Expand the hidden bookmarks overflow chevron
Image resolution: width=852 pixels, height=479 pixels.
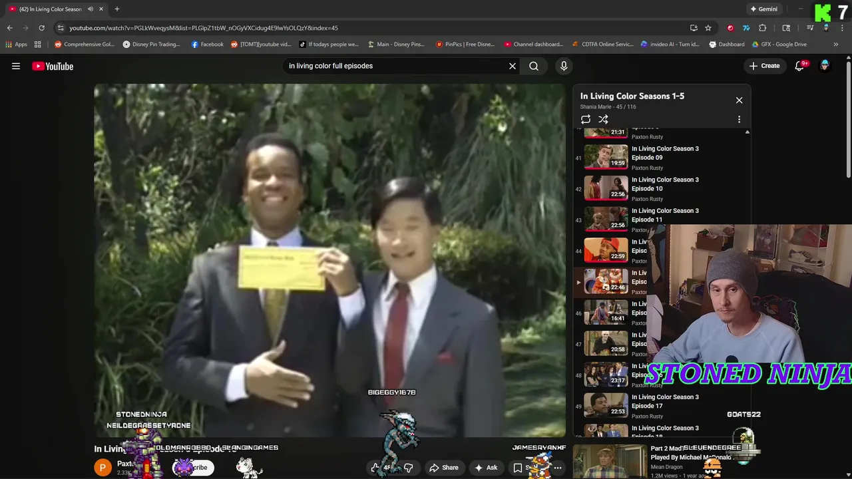point(835,45)
